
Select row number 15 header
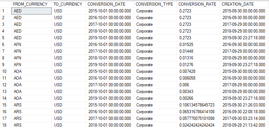[x=6, y=105]
